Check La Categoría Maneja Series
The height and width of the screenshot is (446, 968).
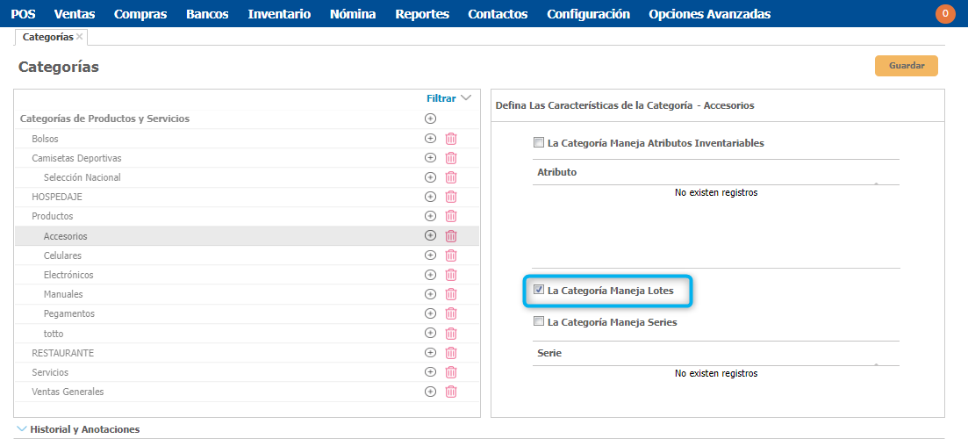539,322
